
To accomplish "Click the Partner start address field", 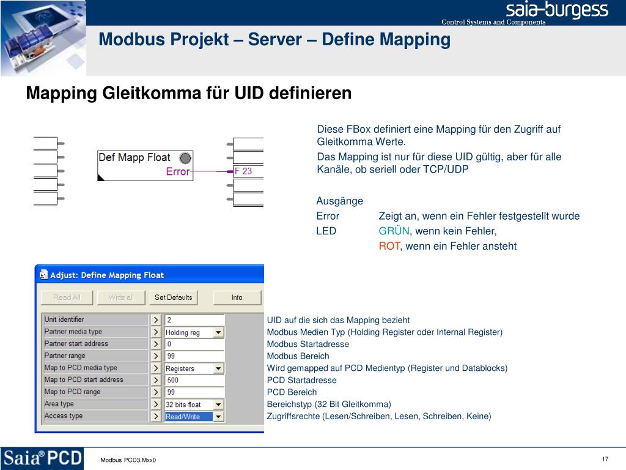I will 194,344.
